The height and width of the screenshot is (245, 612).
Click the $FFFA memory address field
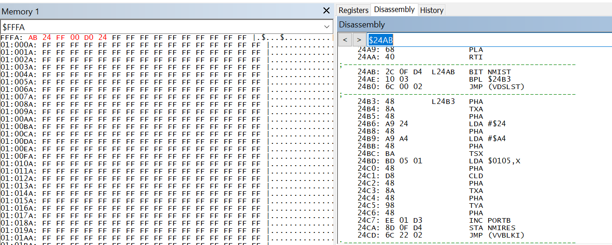[163, 27]
